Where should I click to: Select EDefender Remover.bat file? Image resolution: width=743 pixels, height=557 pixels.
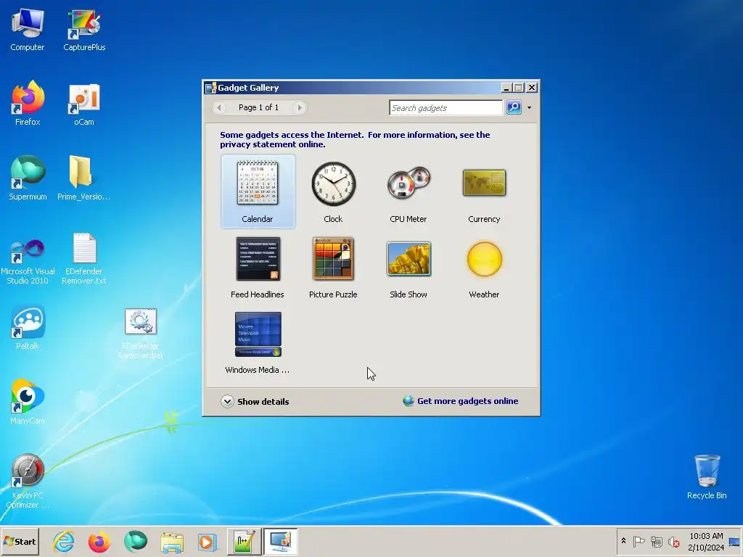pyautogui.click(x=140, y=334)
